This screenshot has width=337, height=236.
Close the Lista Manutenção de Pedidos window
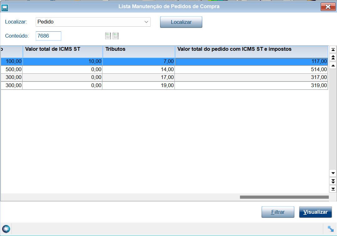(x=328, y=7)
